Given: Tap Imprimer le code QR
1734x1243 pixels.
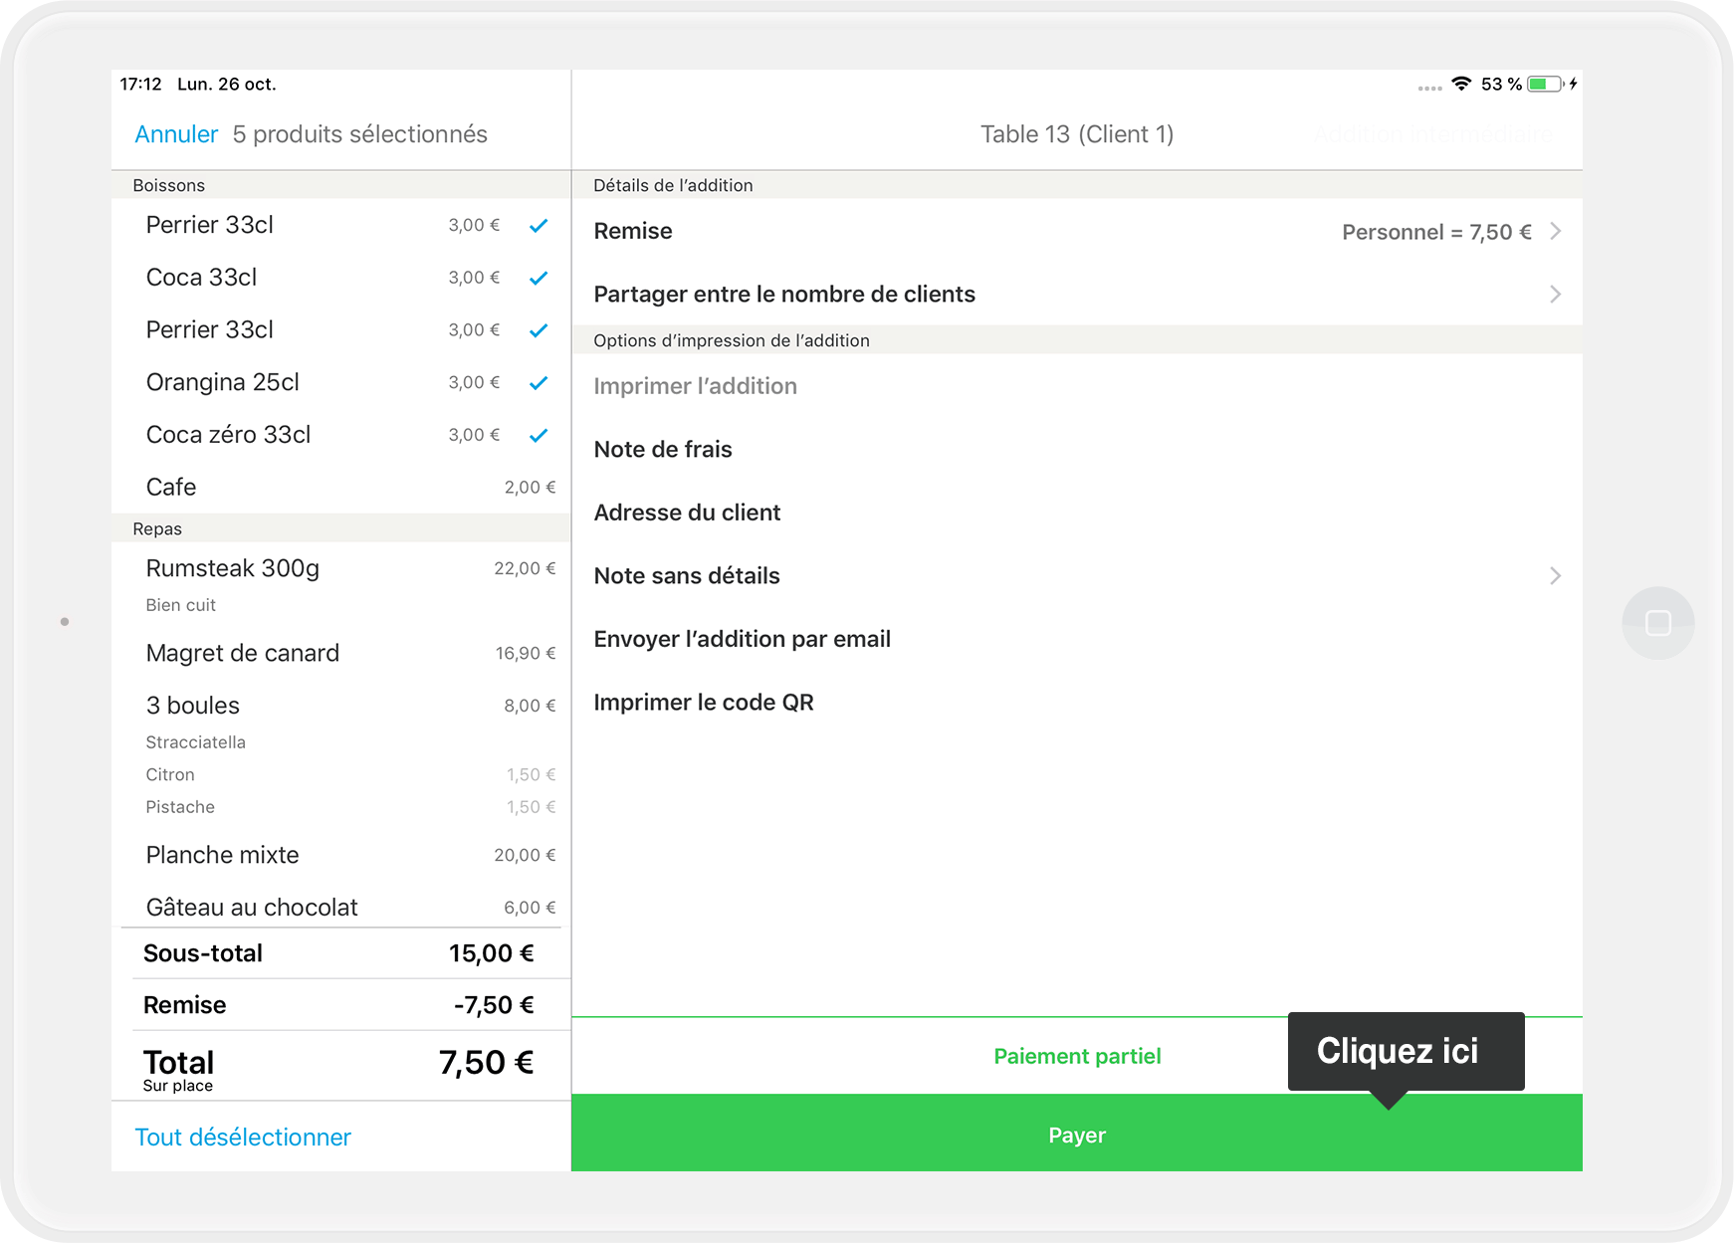Looking at the screenshot, I should pos(1077,702).
